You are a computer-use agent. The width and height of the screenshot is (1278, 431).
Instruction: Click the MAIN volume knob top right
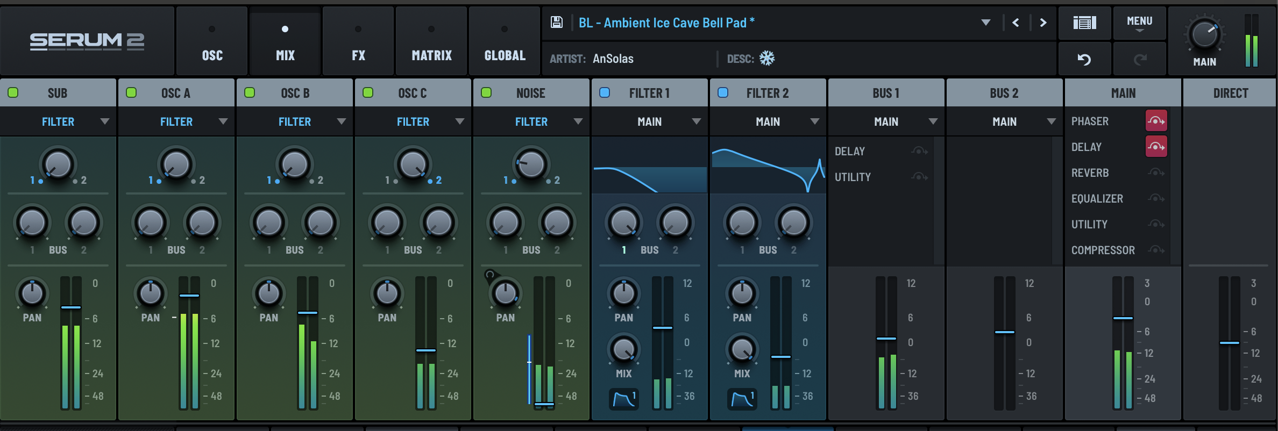[x=1204, y=34]
